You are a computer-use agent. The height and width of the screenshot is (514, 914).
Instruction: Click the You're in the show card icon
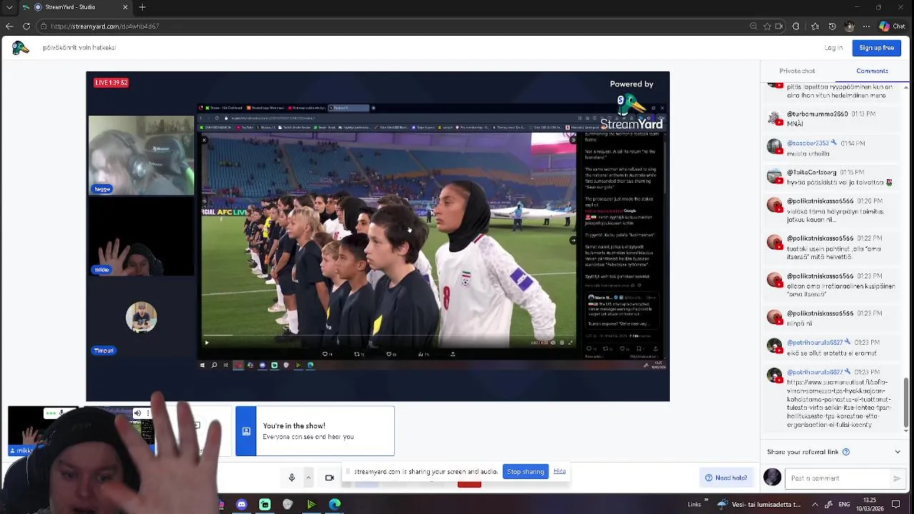pos(246,431)
